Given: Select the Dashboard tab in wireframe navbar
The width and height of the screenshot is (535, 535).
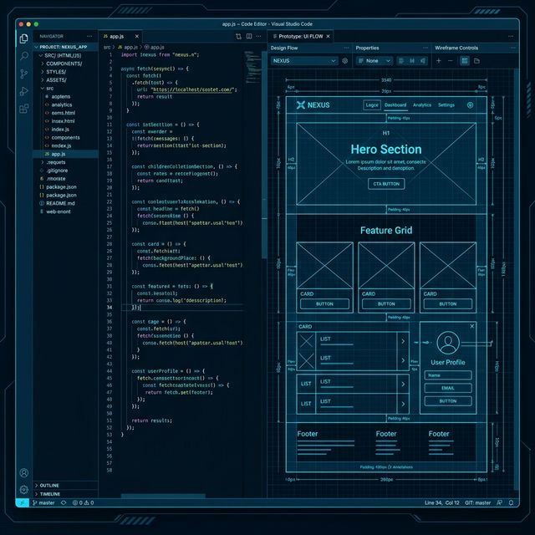Looking at the screenshot, I should click(395, 105).
